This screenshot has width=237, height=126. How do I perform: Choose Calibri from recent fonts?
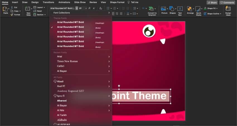pyautogui.click(x=61, y=66)
